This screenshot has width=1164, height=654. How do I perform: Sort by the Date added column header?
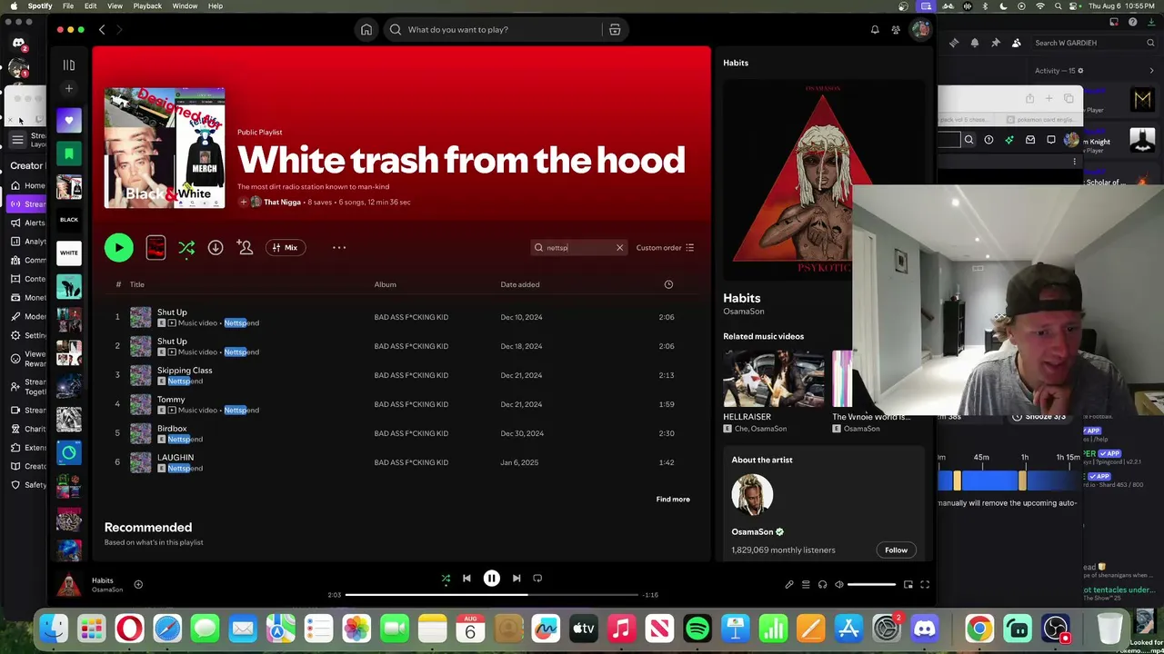tap(519, 284)
